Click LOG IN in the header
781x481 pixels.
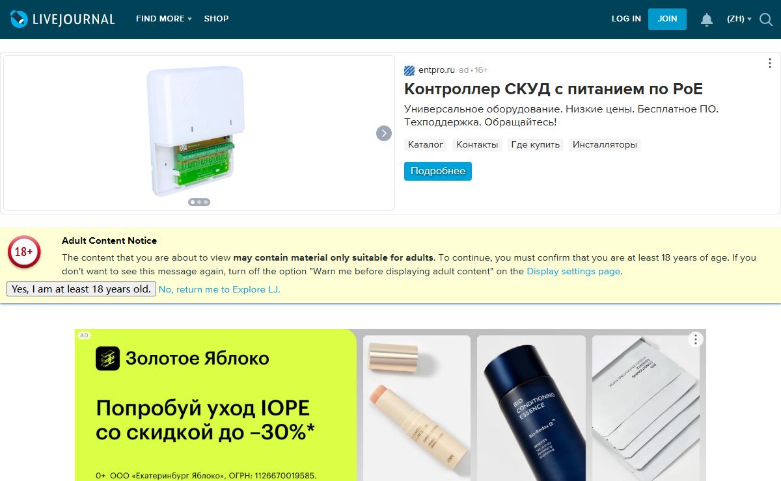click(626, 19)
